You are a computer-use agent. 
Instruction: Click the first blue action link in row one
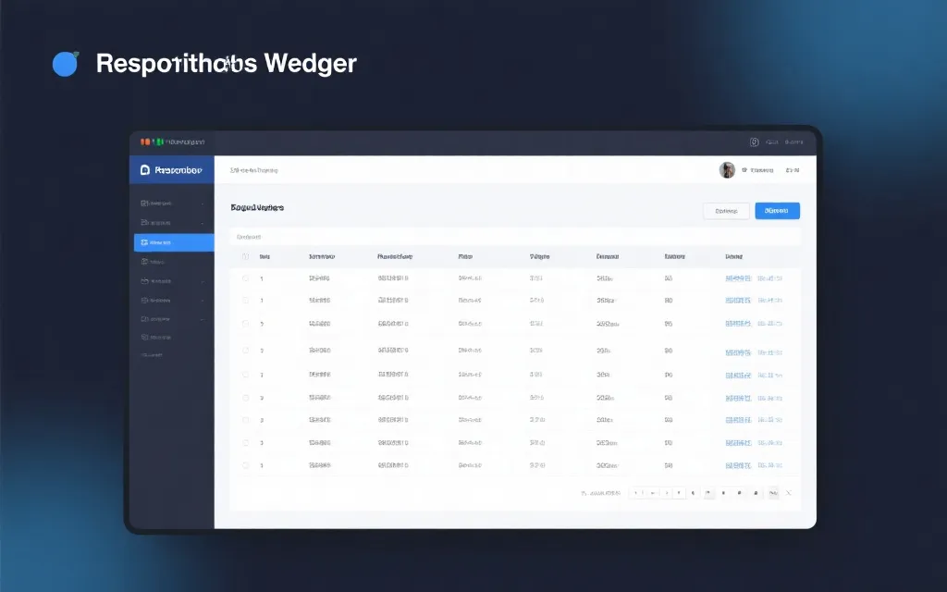pos(738,277)
